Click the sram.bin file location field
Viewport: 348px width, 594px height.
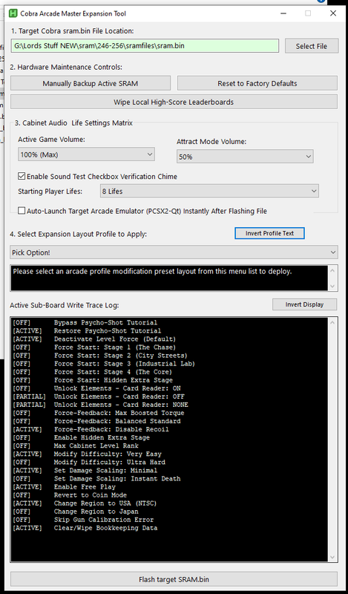click(145, 46)
